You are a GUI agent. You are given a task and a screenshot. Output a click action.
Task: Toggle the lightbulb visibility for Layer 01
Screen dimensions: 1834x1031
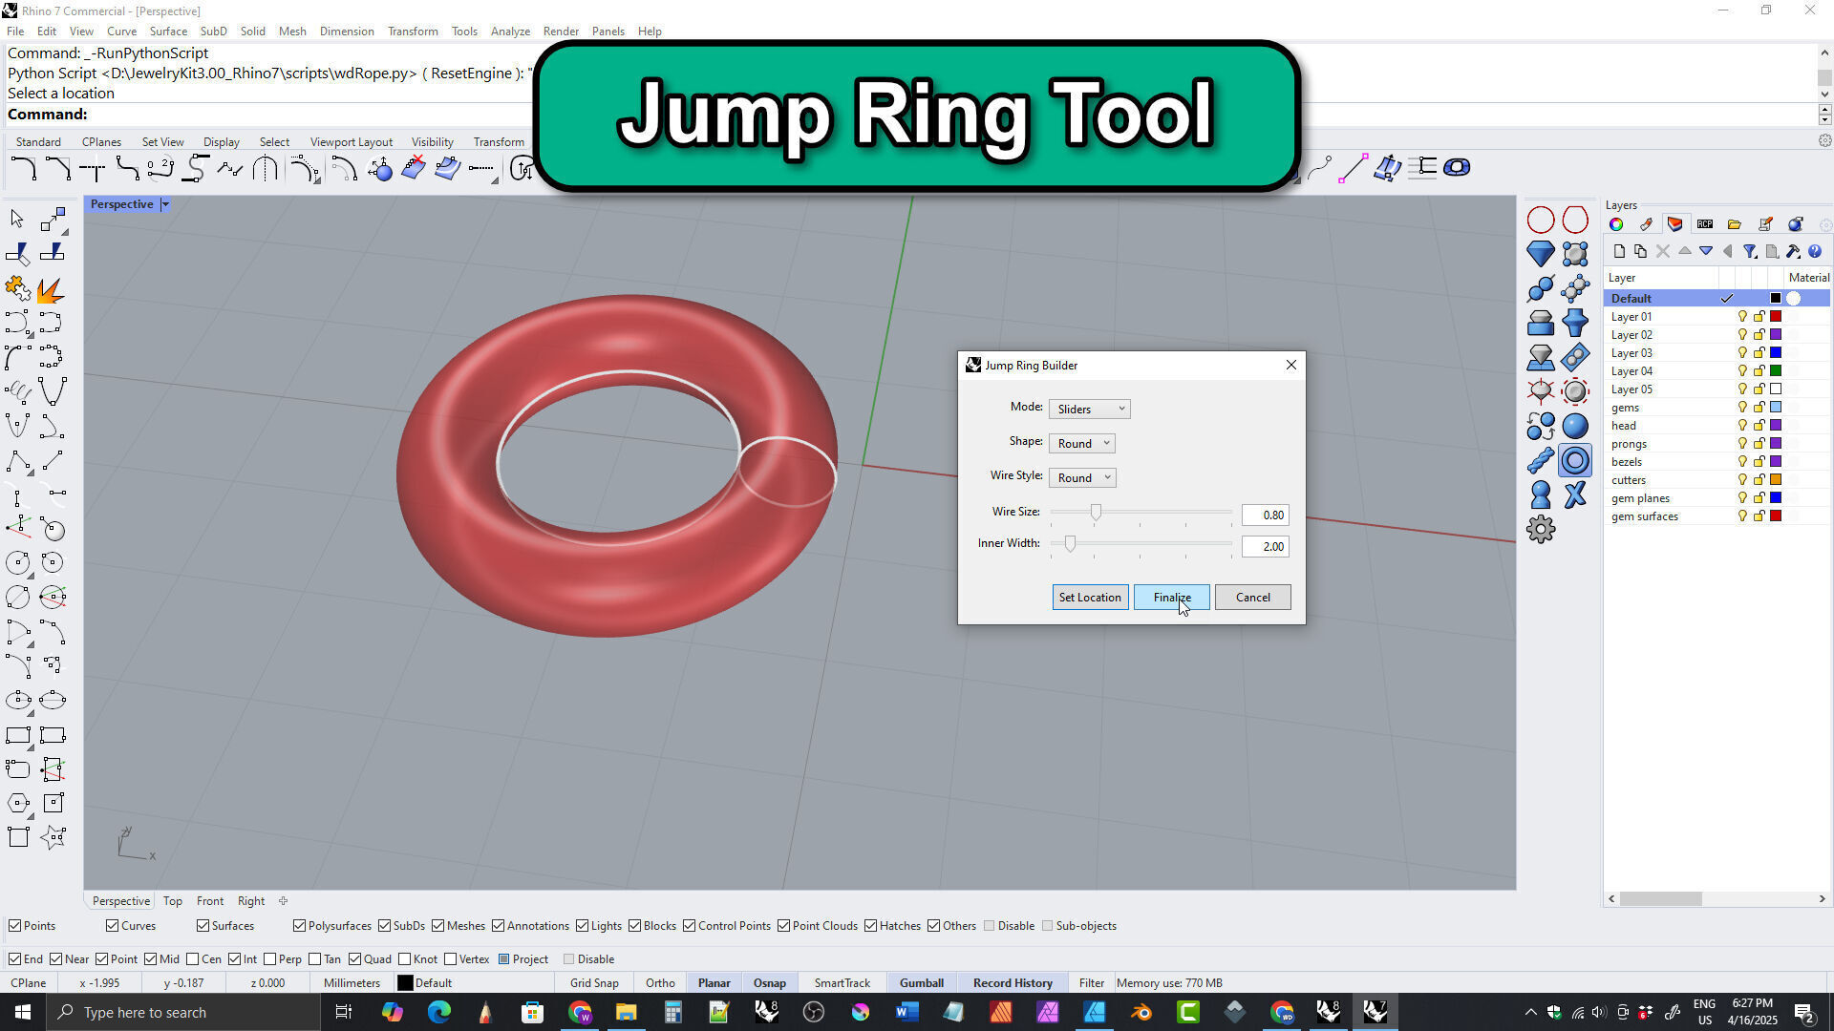1742,317
